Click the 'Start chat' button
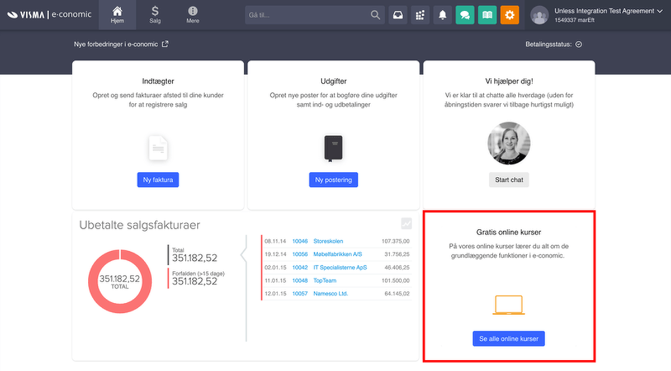 [509, 180]
